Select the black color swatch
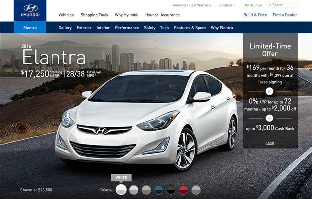This screenshot has height=199, width=312. click(171, 190)
